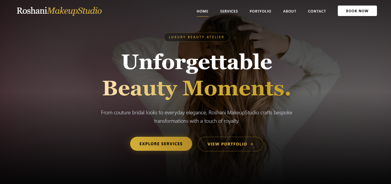Click the italic gold MakeupStudio logo text
391x184 pixels.
tap(75, 11)
